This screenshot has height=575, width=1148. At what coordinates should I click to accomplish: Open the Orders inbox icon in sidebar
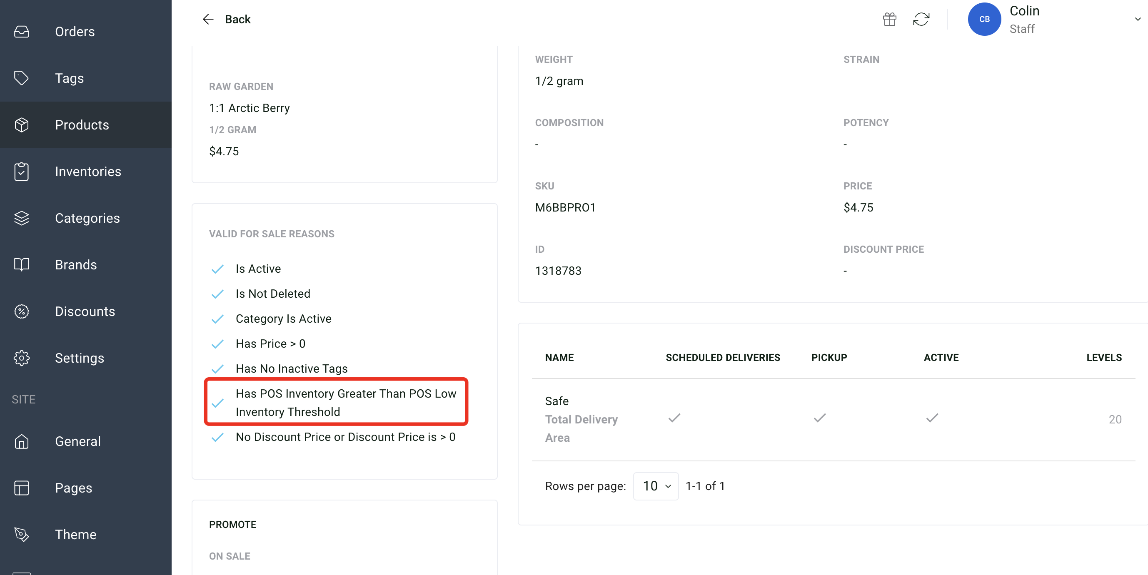pos(21,31)
